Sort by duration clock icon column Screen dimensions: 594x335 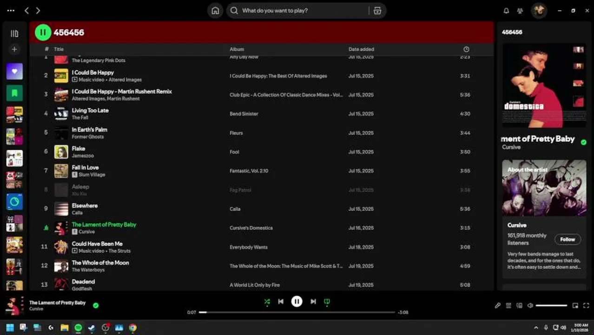pos(466,49)
